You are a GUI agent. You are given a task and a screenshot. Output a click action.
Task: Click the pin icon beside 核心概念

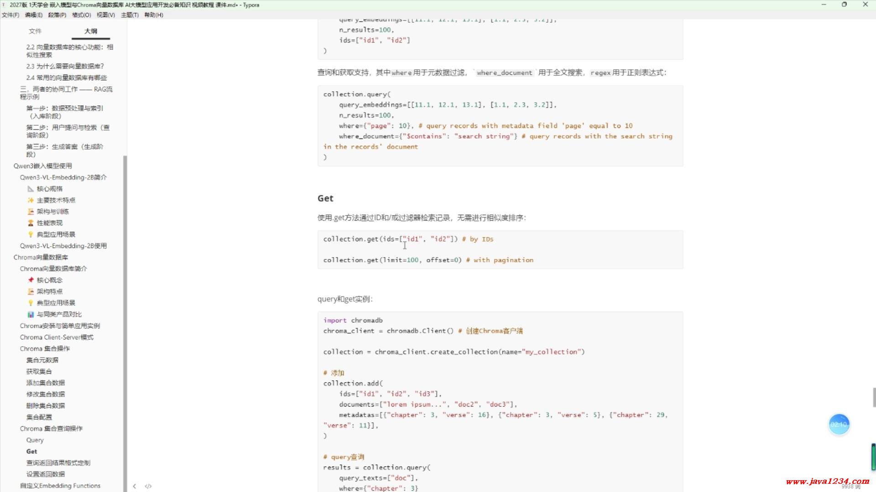(x=31, y=280)
